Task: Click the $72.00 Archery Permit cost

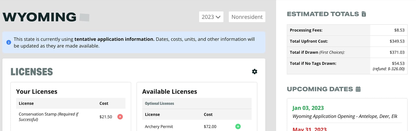Action: click(x=210, y=126)
